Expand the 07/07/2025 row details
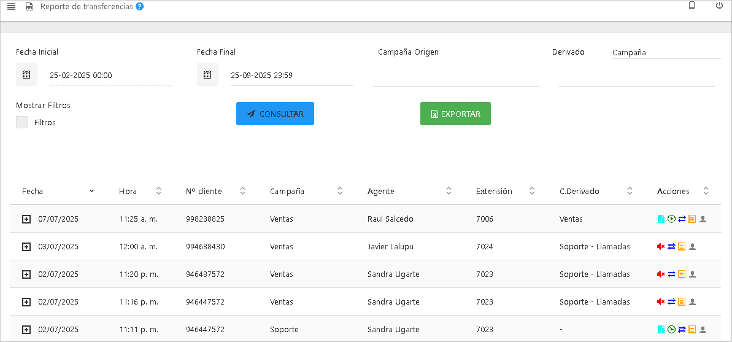The width and height of the screenshot is (732, 342). 26,219
